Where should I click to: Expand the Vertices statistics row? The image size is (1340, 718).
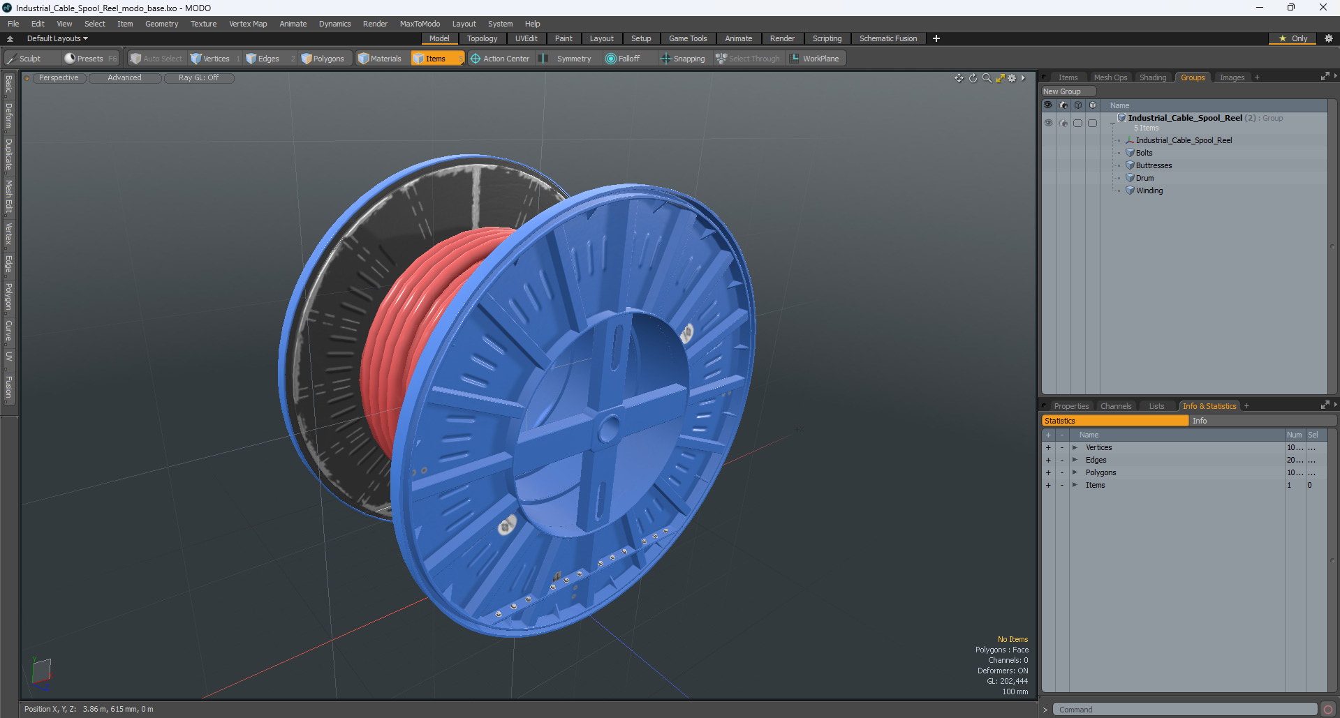1075,448
